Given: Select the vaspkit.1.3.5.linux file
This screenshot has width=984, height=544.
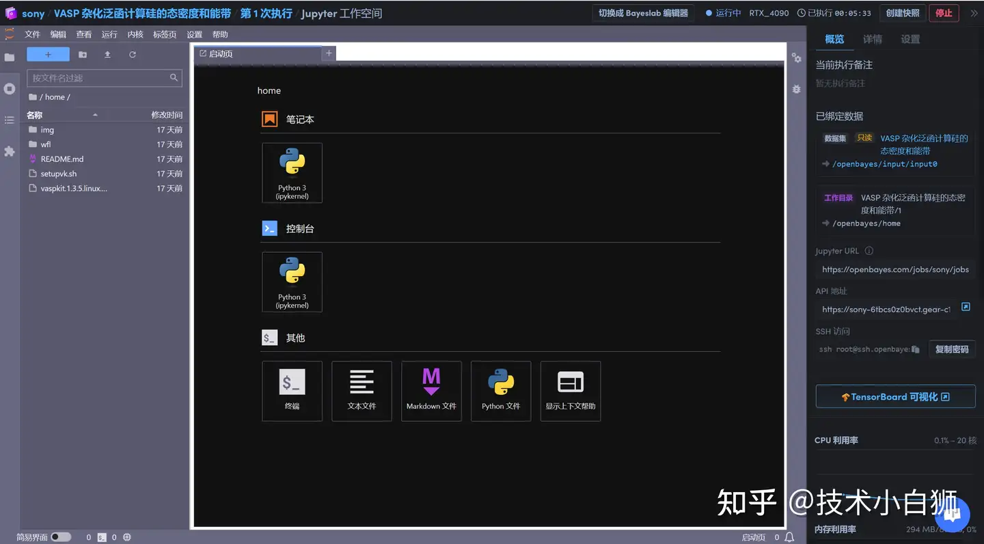Looking at the screenshot, I should coord(105,189).
